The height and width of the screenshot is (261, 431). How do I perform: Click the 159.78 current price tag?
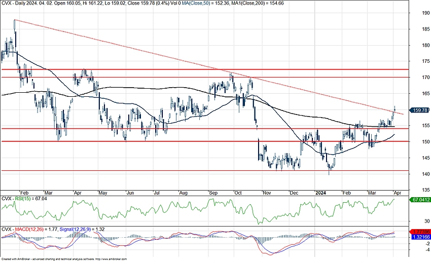coord(419,110)
